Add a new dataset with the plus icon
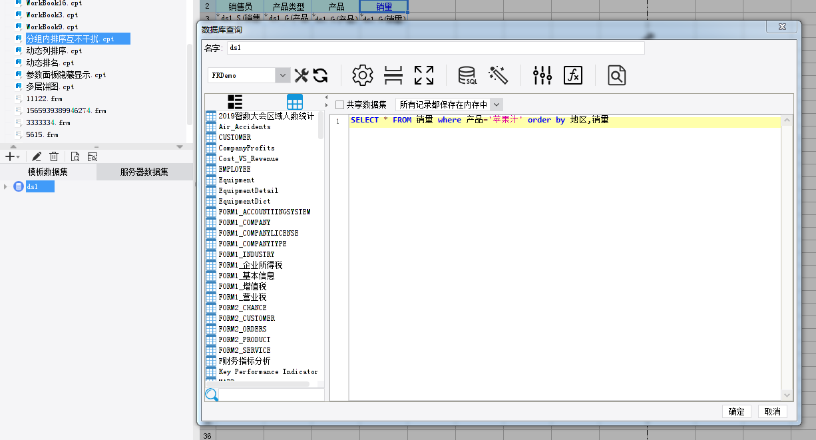Viewport: 816px width, 440px height. (x=9, y=156)
